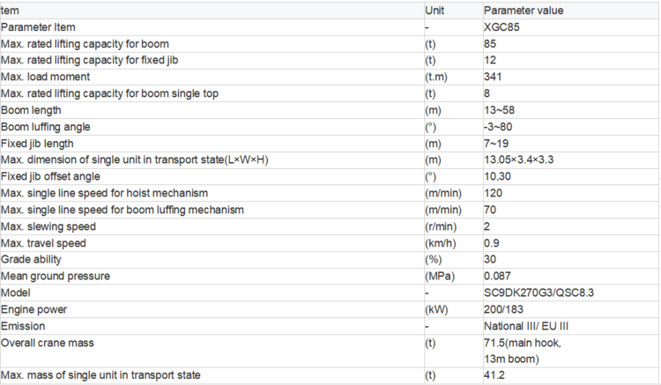The width and height of the screenshot is (661, 385).
Task: Select the 120 hoist speed value
Action: click(493, 193)
